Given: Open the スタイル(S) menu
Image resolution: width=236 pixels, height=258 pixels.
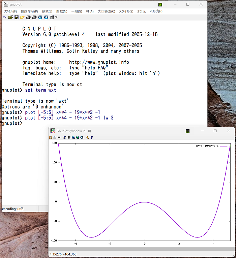Looking at the screenshot, I should [126, 11].
